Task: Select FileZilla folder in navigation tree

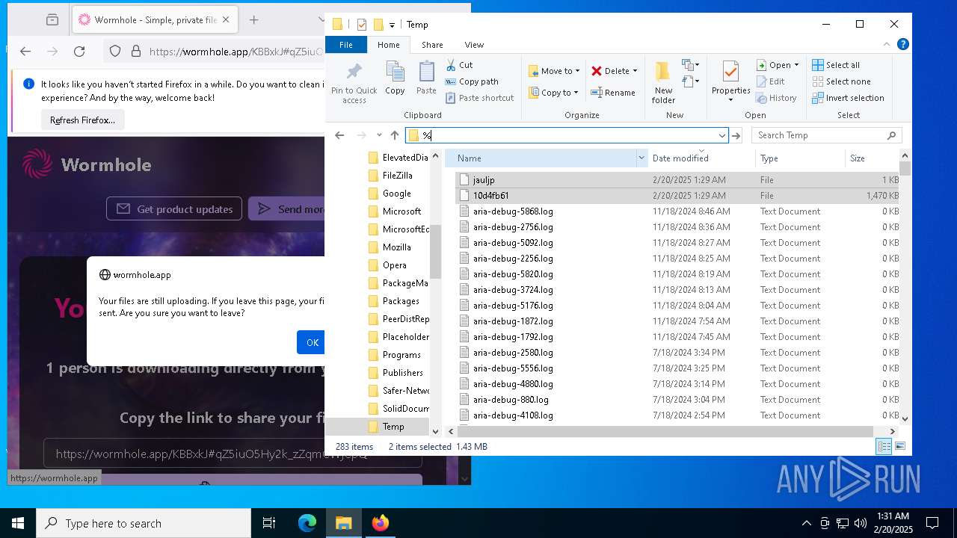Action: tap(398, 176)
